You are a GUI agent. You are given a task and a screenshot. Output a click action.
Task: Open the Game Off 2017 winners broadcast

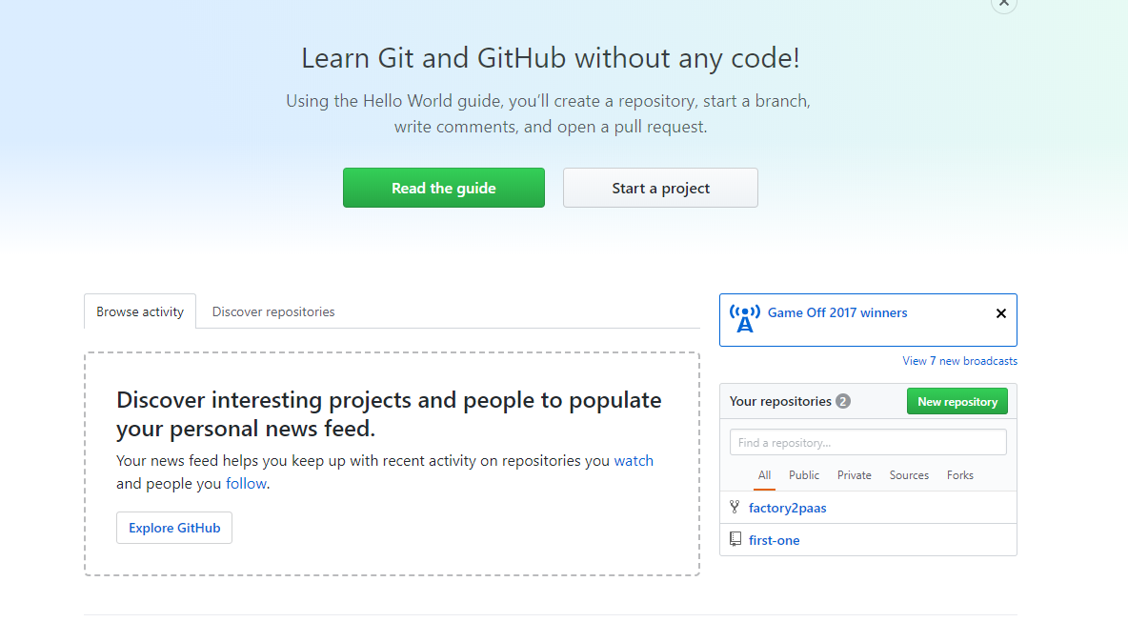pyautogui.click(x=836, y=312)
